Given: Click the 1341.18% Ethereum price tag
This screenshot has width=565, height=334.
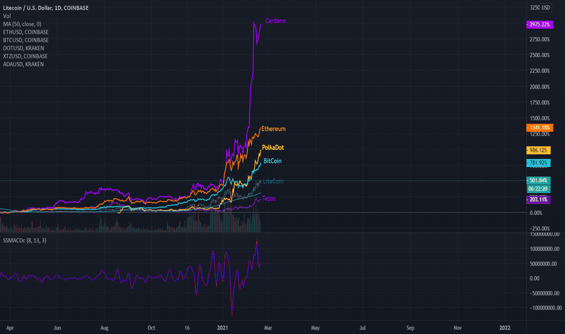Looking at the screenshot, I should pyautogui.click(x=540, y=128).
